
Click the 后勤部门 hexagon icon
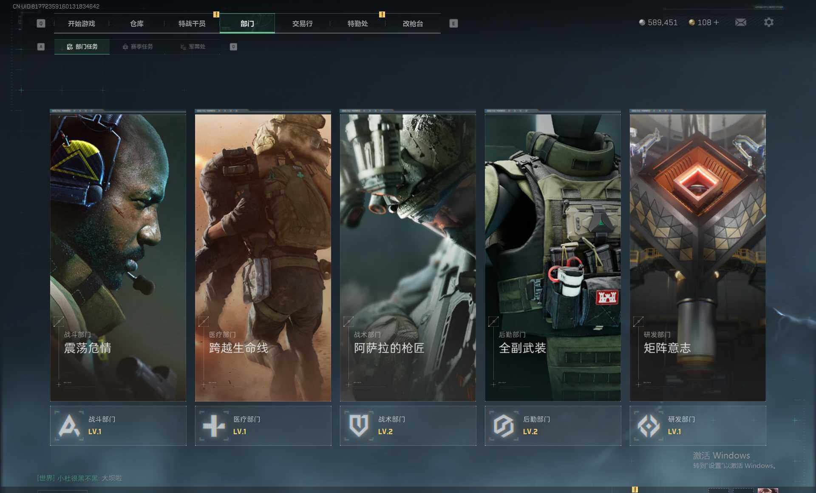click(504, 425)
